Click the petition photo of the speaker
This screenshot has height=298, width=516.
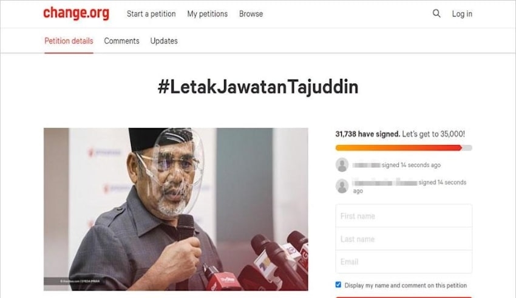point(175,209)
